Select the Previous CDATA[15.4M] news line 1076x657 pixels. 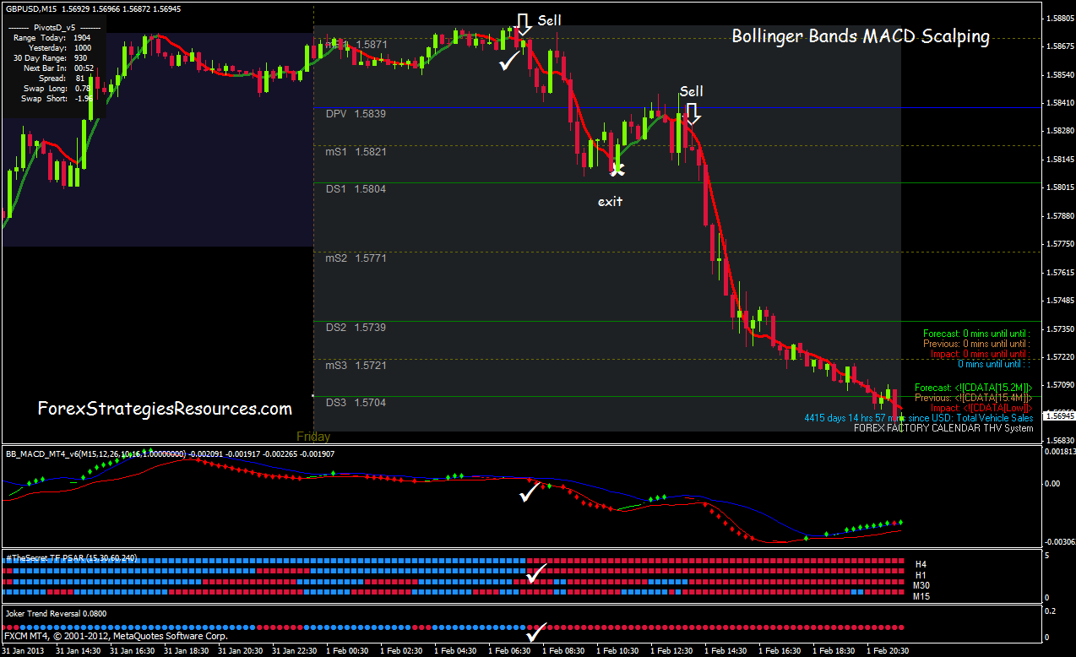tap(973, 397)
